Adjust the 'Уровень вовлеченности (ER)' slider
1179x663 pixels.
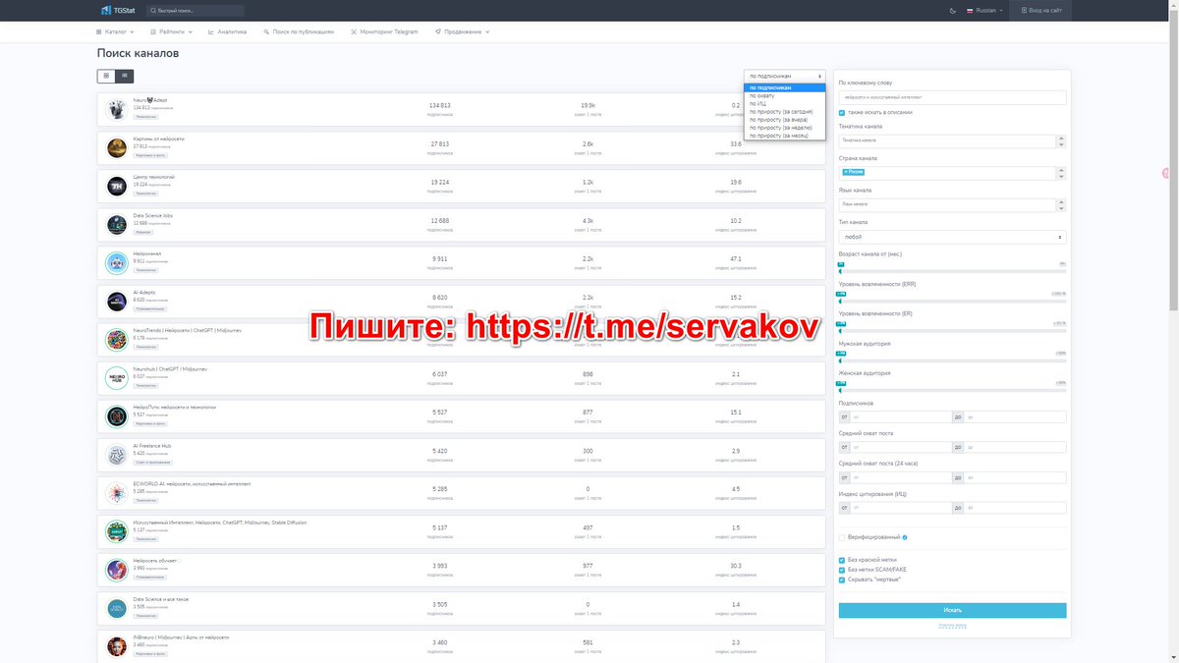(841, 330)
